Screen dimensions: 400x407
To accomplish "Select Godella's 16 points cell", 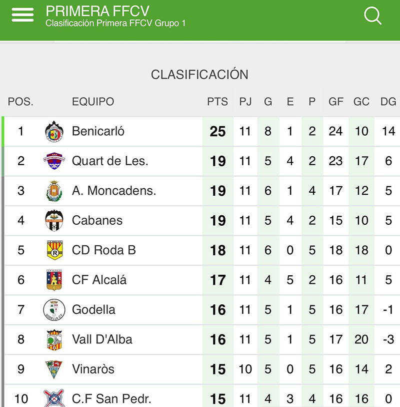I will pos(218,310).
